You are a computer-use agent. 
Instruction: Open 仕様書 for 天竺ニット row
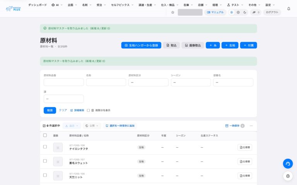[245, 176]
